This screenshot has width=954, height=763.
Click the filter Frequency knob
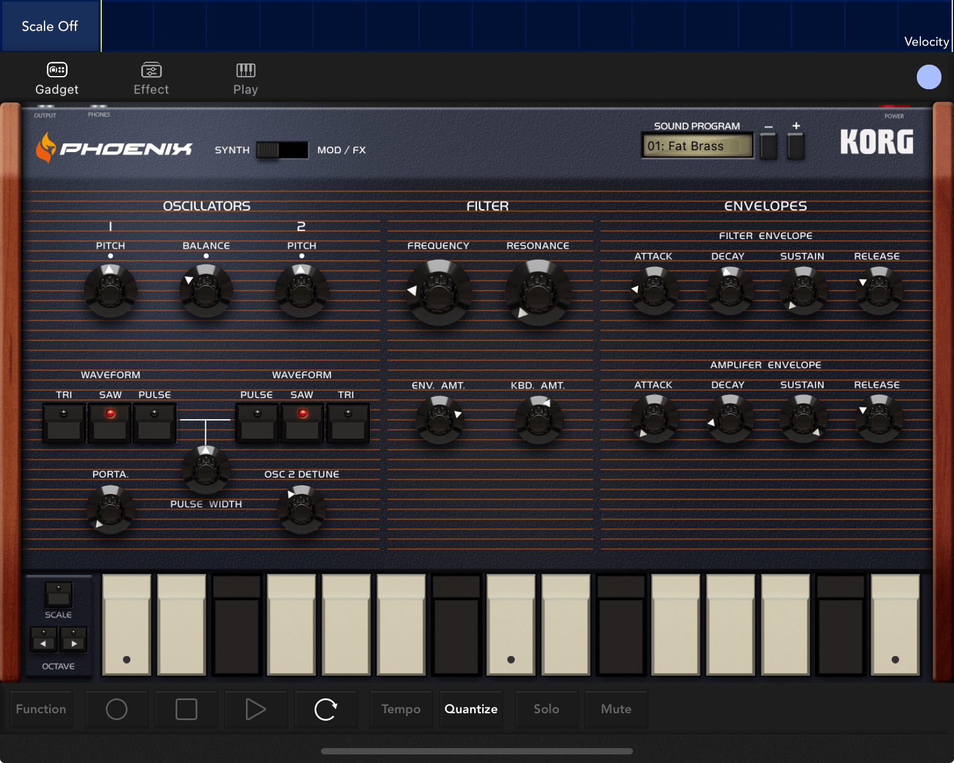pos(439,293)
